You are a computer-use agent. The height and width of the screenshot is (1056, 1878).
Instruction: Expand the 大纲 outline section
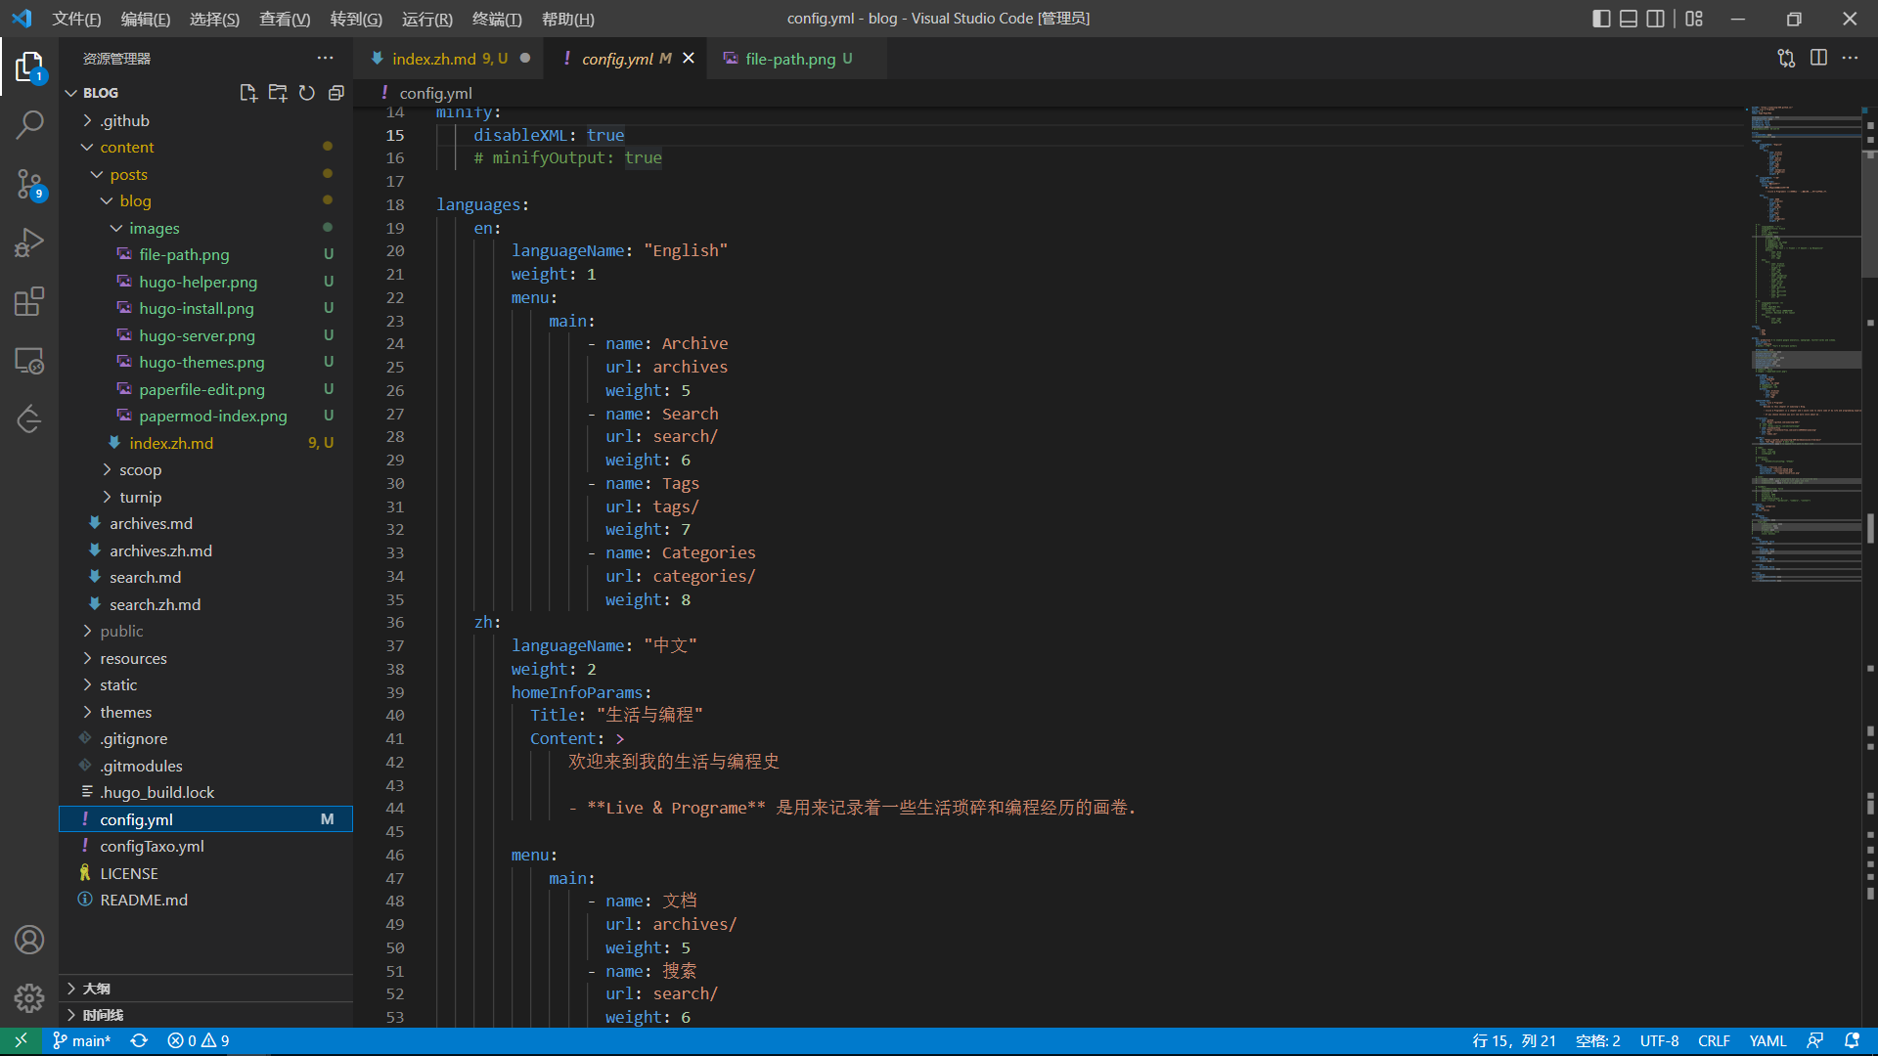click(96, 989)
